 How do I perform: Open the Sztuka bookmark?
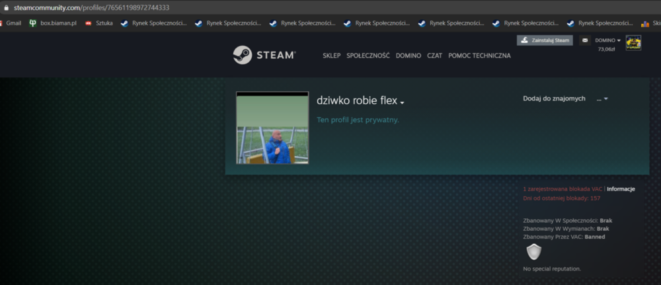click(99, 23)
